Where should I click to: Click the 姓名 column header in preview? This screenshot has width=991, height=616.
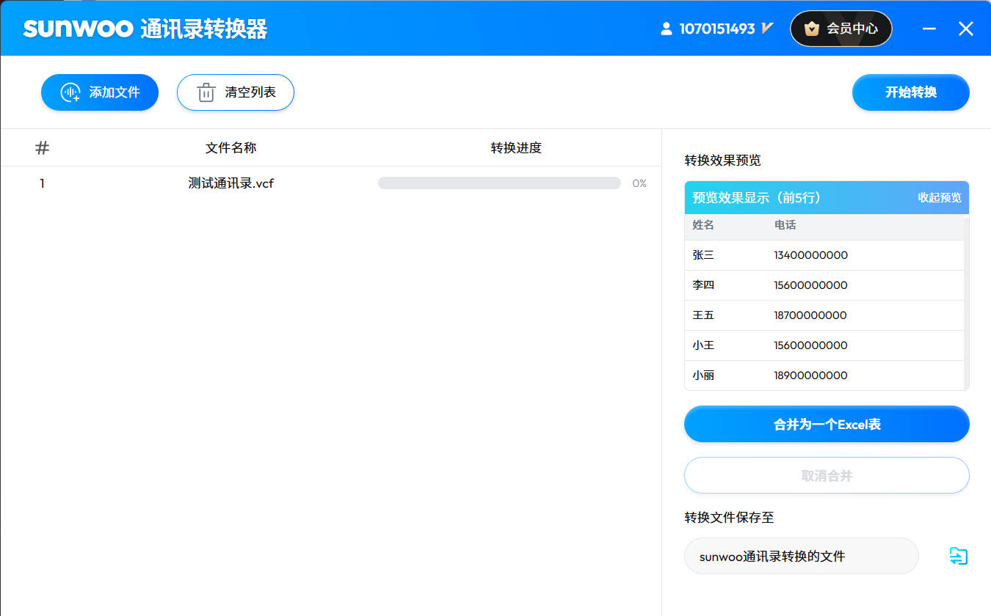coord(703,225)
